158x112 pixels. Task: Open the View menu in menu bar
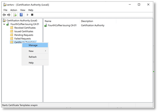coord(23,10)
